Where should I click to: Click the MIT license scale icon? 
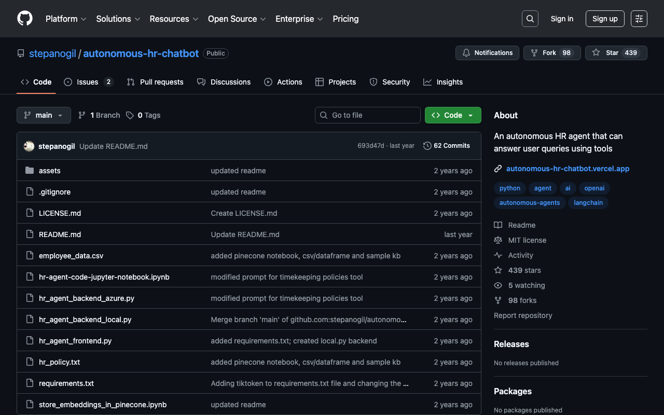pyautogui.click(x=498, y=240)
